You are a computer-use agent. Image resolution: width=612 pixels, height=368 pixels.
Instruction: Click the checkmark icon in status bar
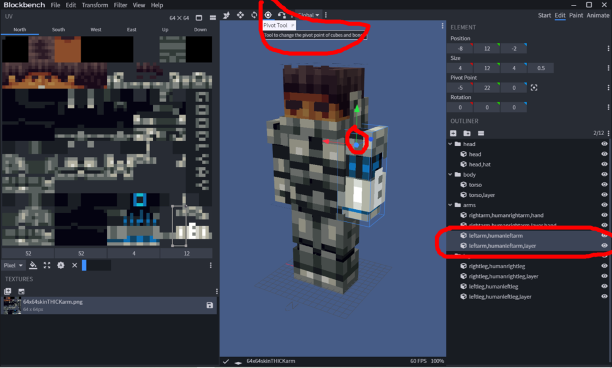click(226, 361)
